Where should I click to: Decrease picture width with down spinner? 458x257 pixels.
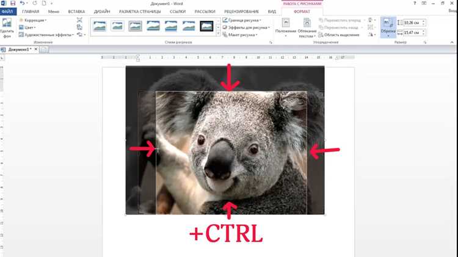(424, 34)
